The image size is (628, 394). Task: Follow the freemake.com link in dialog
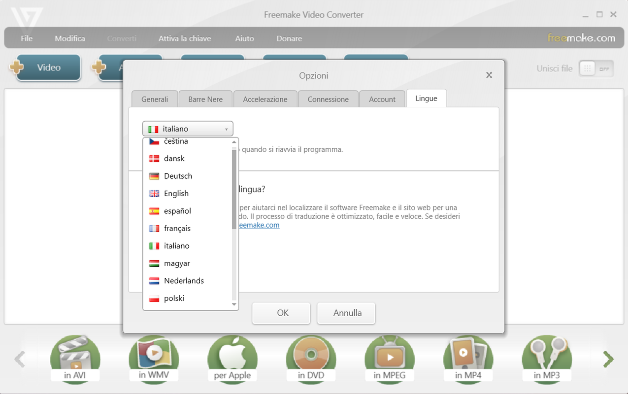258,225
